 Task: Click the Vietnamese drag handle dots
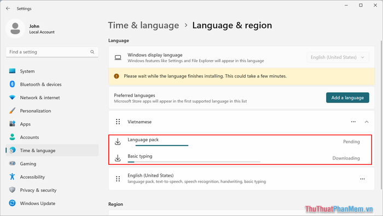(x=118, y=122)
